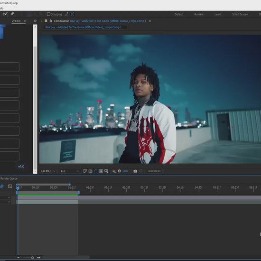This screenshot has width=261, height=261.
Task: Click the 01:23f timeline ruler mark
Action: click(x=90, y=187)
